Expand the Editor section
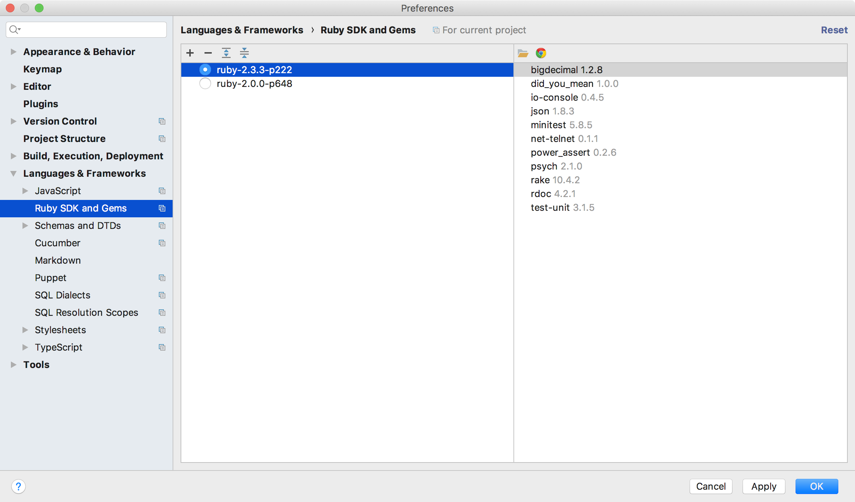Screen dimensions: 855x502 13,87
